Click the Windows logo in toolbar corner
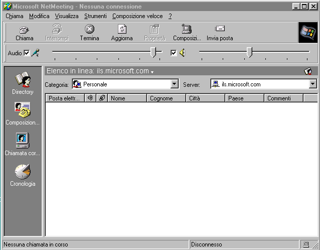This screenshot has width=320, height=250. point(308,33)
